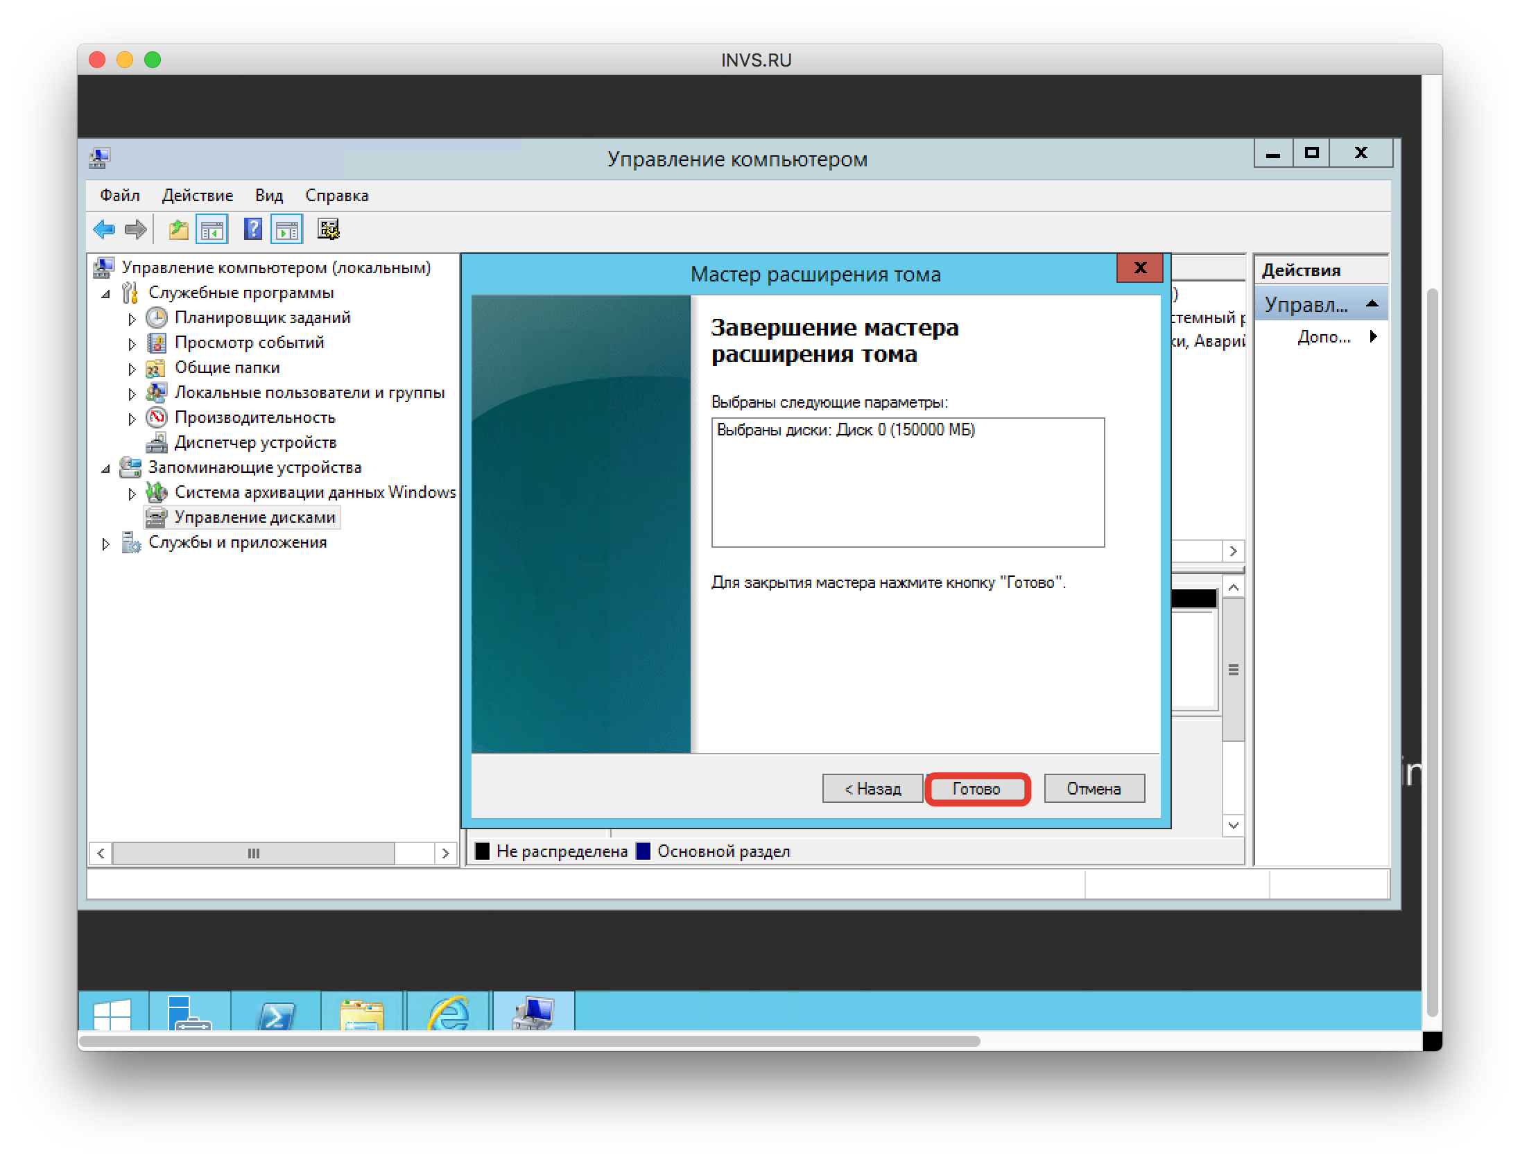Viewport: 1520px width, 1162px height.
Task: Click the Local Users and Groups icon
Action: tap(156, 392)
